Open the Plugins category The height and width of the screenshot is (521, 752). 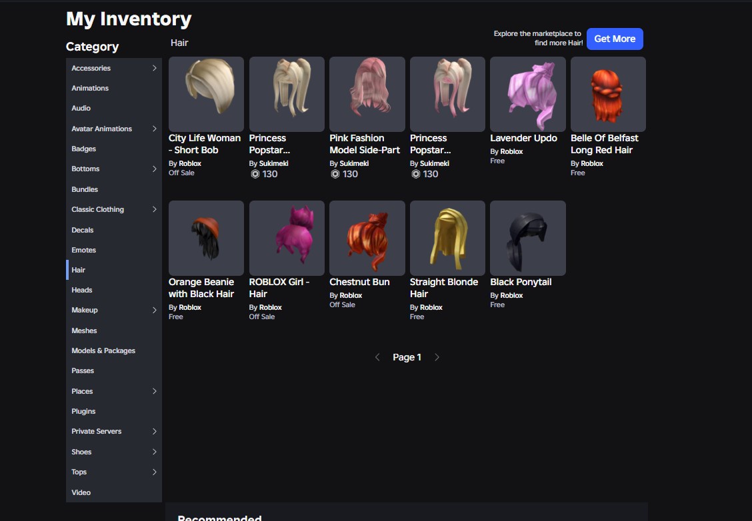pos(114,411)
